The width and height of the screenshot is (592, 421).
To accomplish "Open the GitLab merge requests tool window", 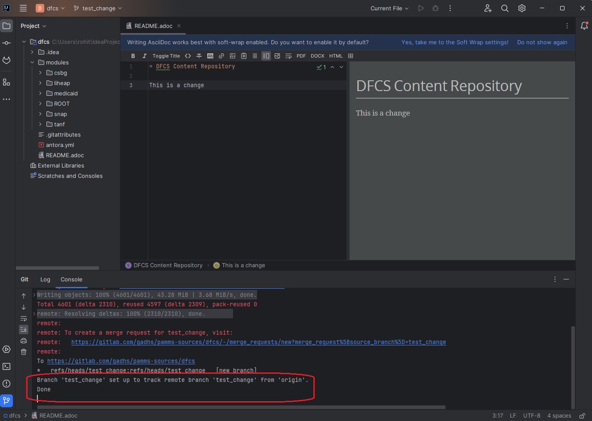I will point(6,60).
